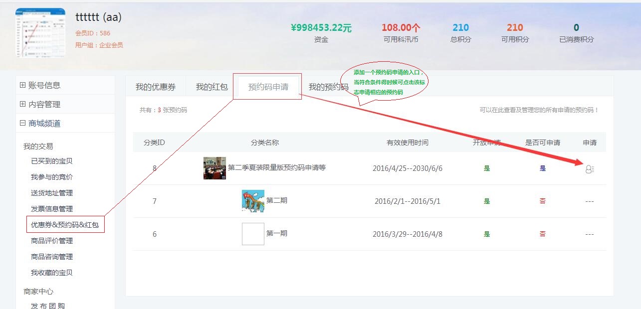
Task: Open 商品咨询管理
Action: pyautogui.click(x=52, y=257)
